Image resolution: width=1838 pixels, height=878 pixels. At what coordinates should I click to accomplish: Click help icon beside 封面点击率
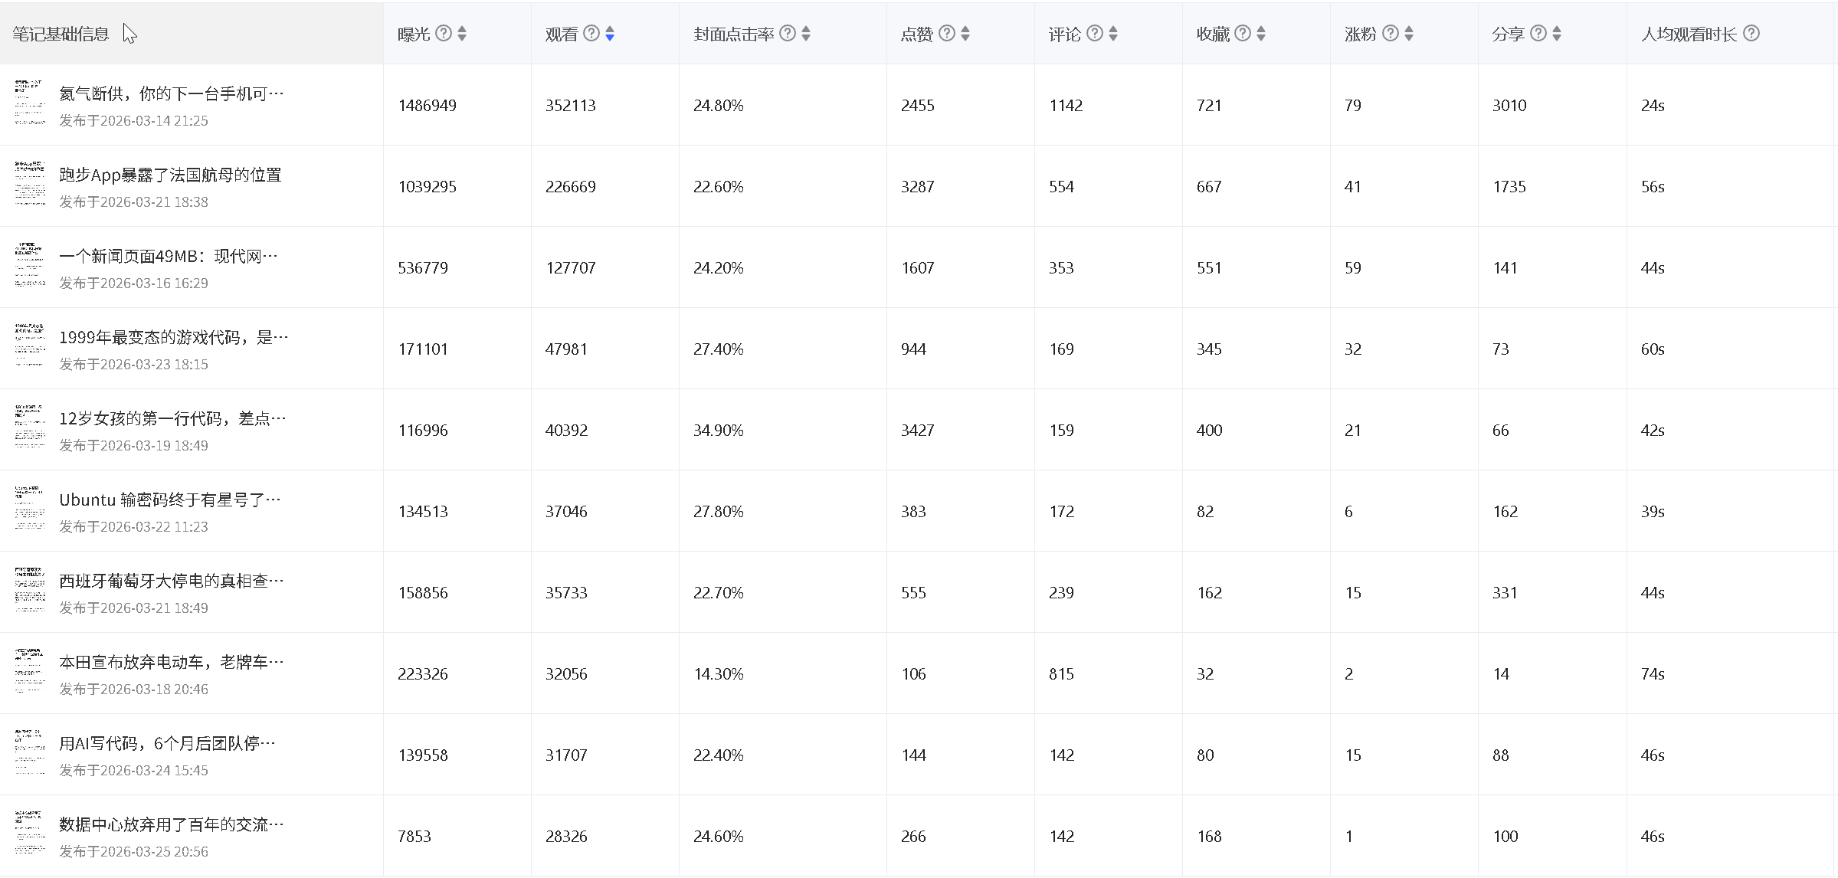click(788, 33)
